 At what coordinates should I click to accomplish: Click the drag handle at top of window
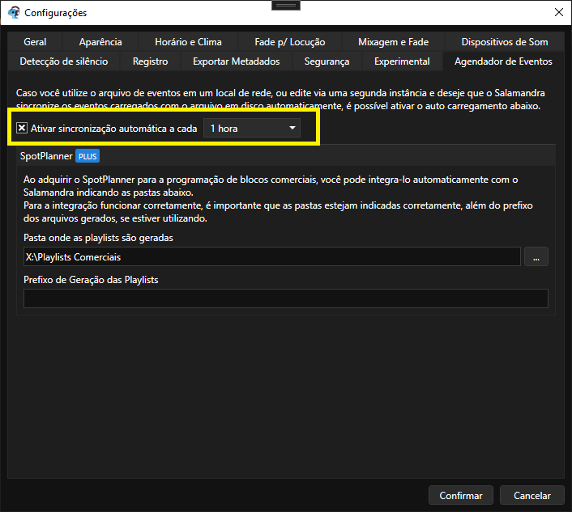pos(286,5)
